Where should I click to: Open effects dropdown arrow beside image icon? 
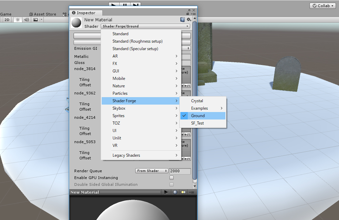coord(41,20)
